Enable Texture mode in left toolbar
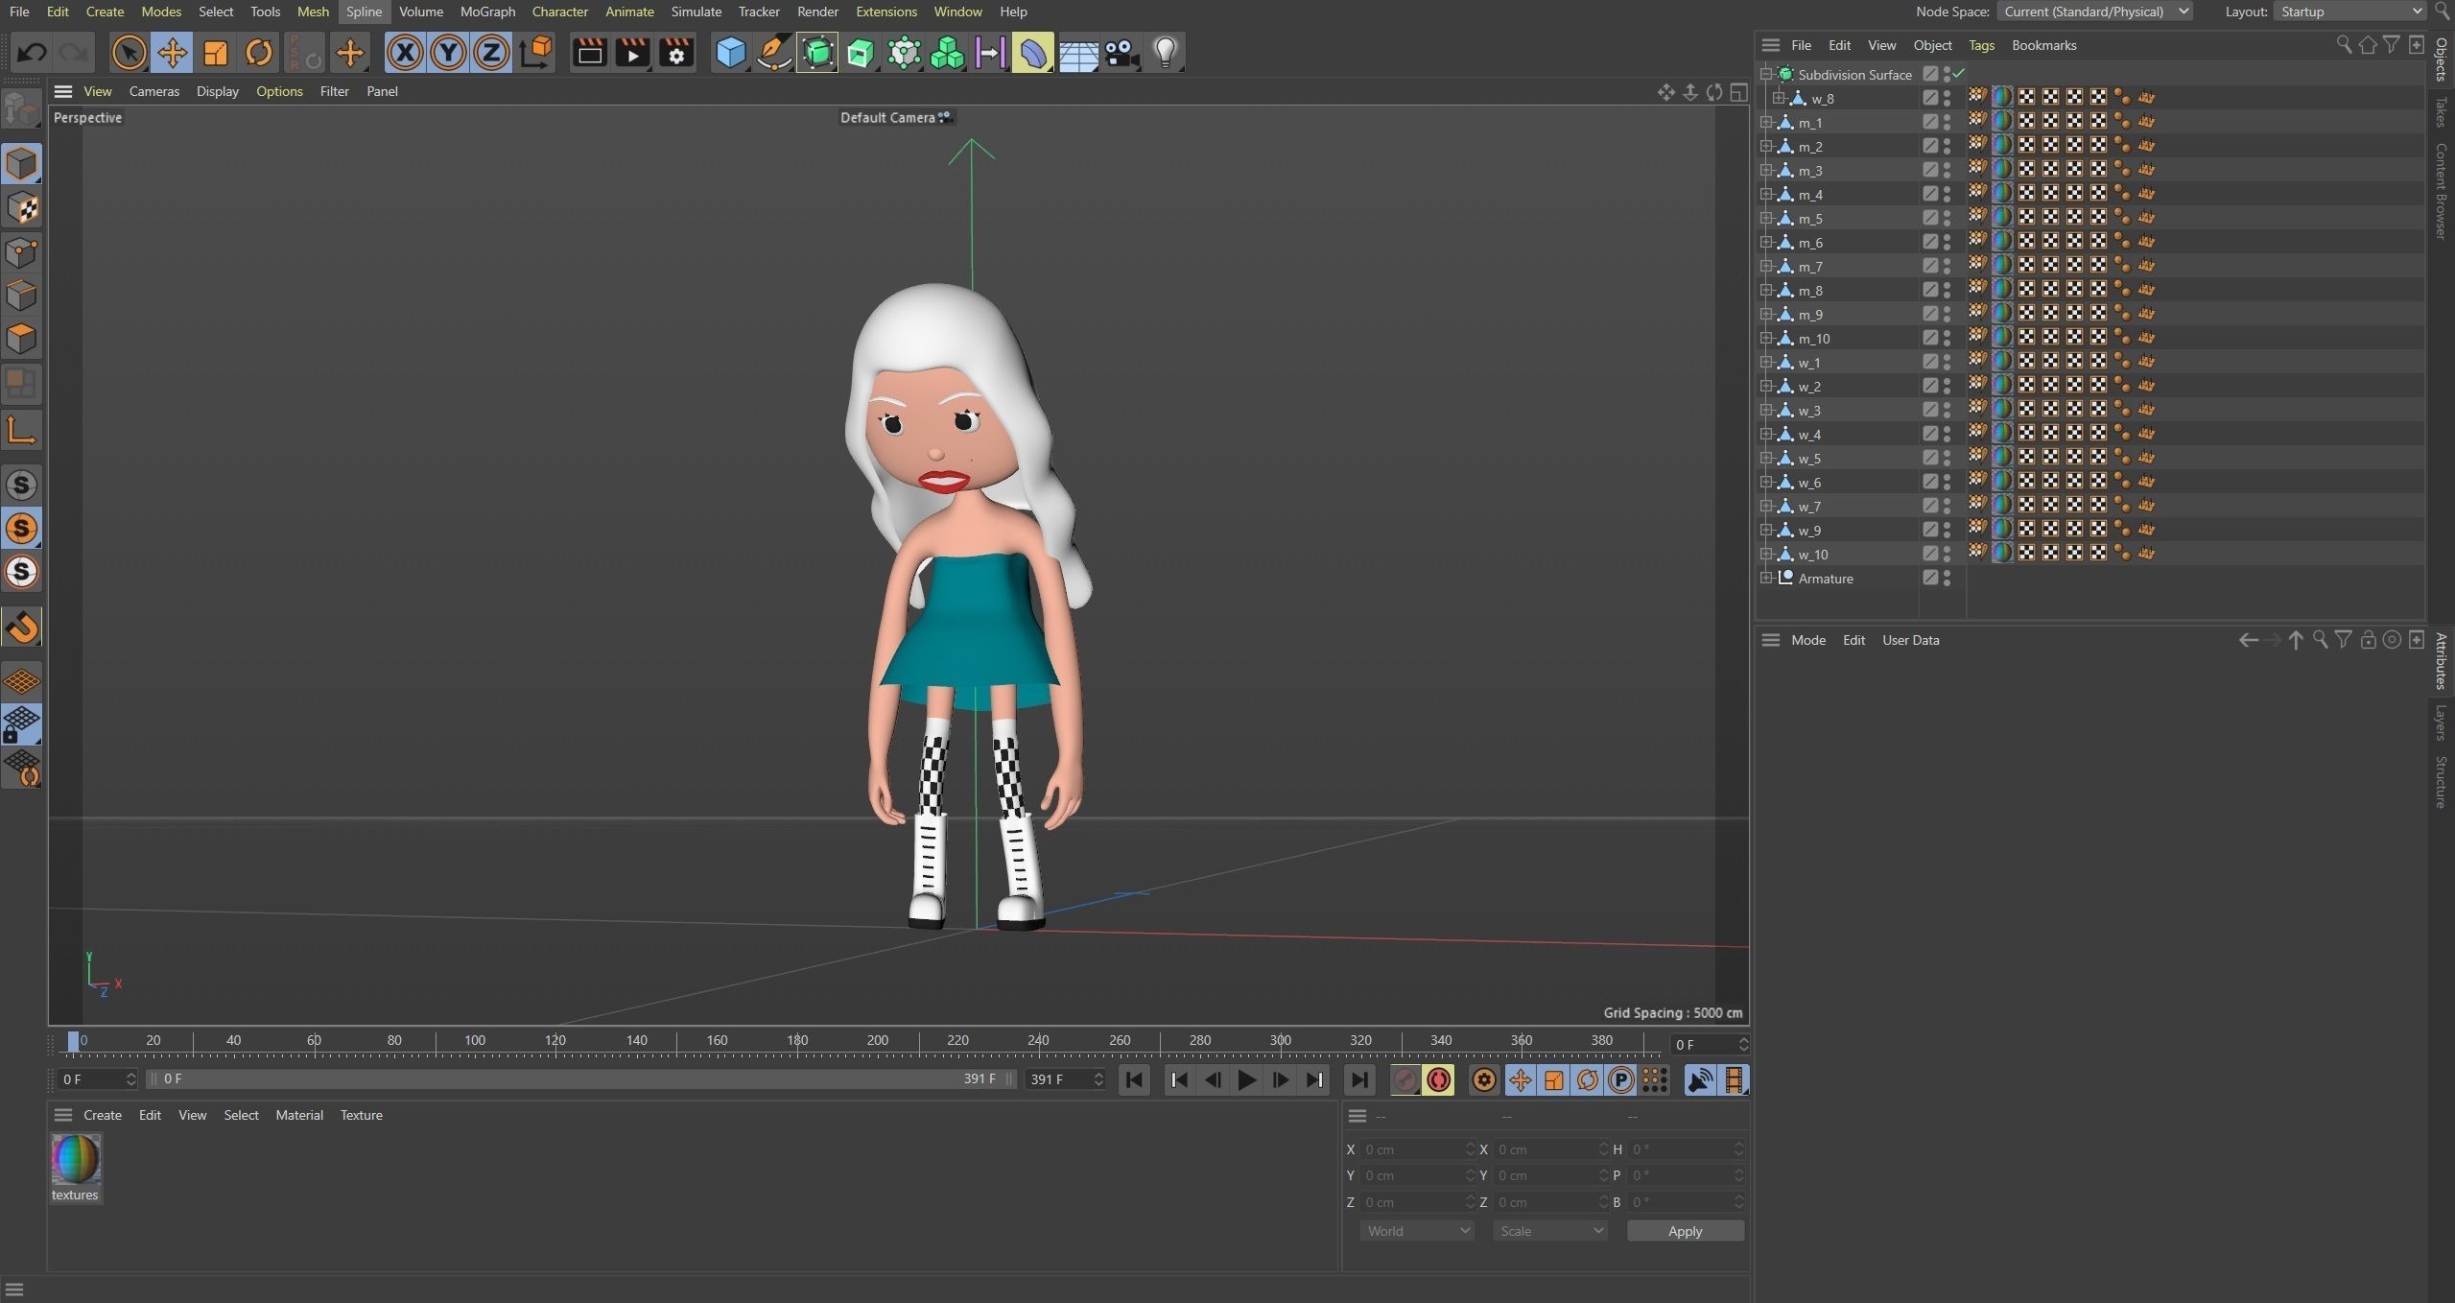This screenshot has width=2455, height=1303. (x=21, y=208)
